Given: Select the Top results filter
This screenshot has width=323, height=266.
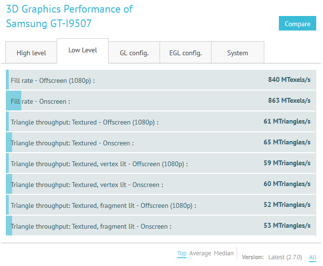Looking at the screenshot, I should [x=182, y=253].
